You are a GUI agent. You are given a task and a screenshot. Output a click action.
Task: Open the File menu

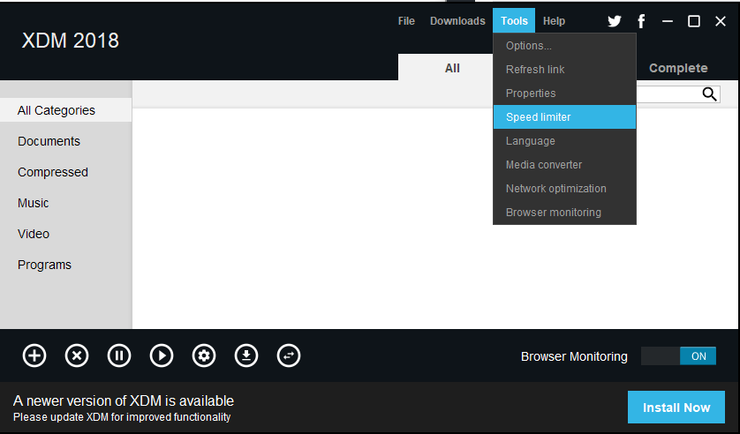point(406,21)
